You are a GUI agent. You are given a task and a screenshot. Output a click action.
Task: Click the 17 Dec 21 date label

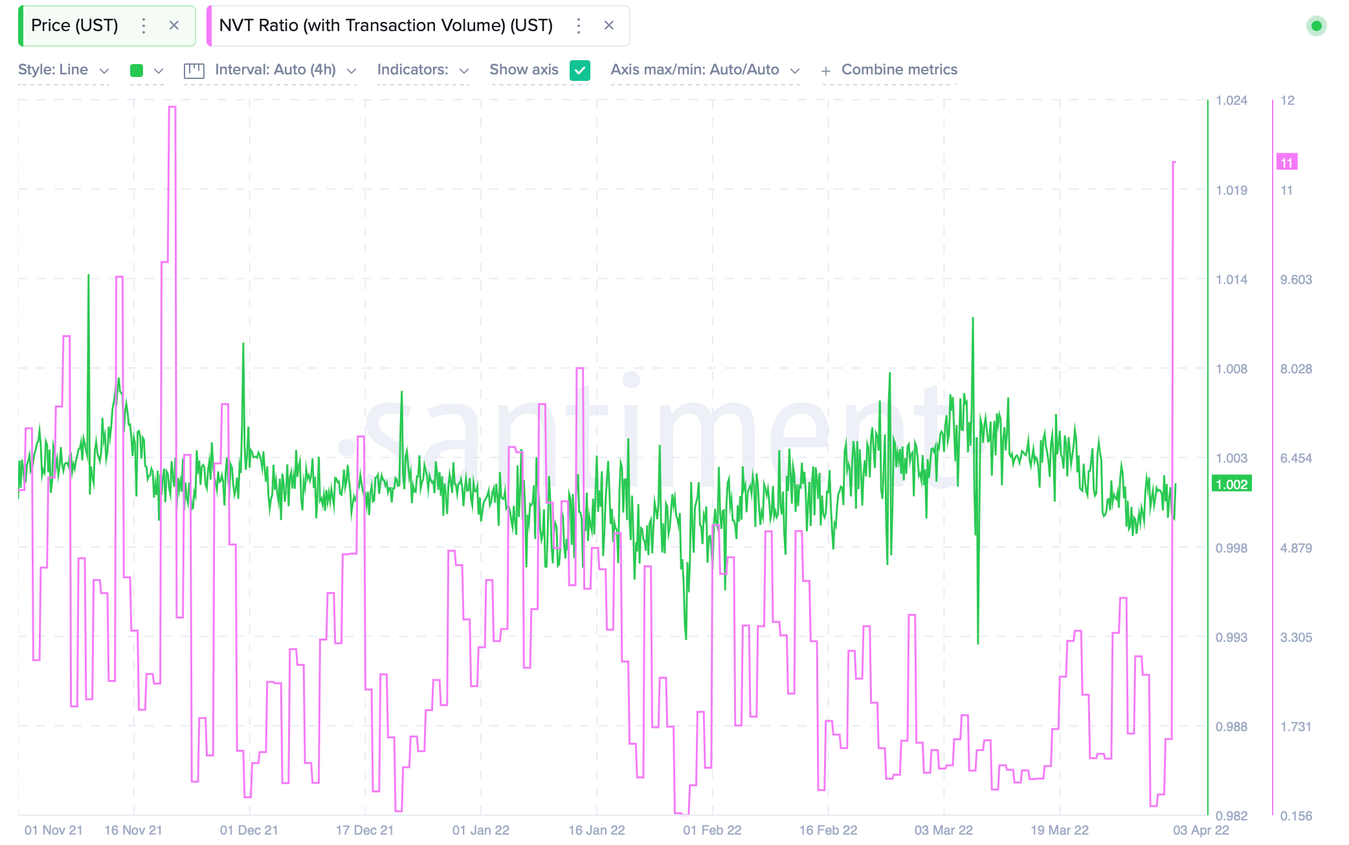point(364,830)
